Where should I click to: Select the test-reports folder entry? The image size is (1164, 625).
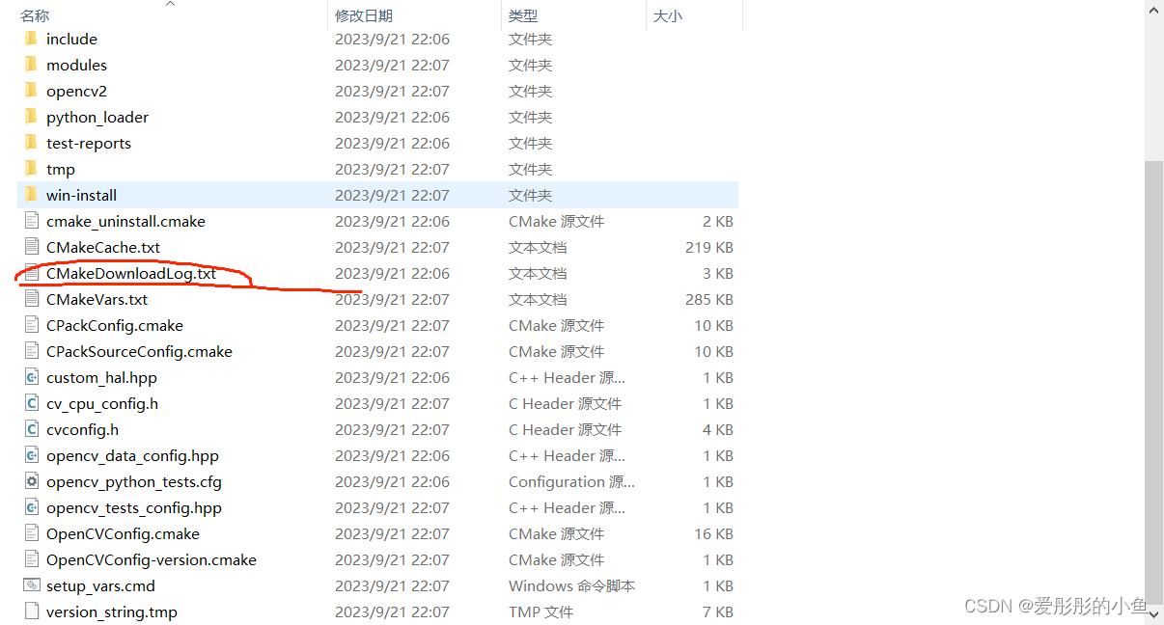pyautogui.click(x=377, y=143)
